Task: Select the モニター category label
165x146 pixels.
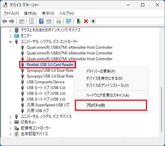Action: pyautogui.click(x=26, y=36)
